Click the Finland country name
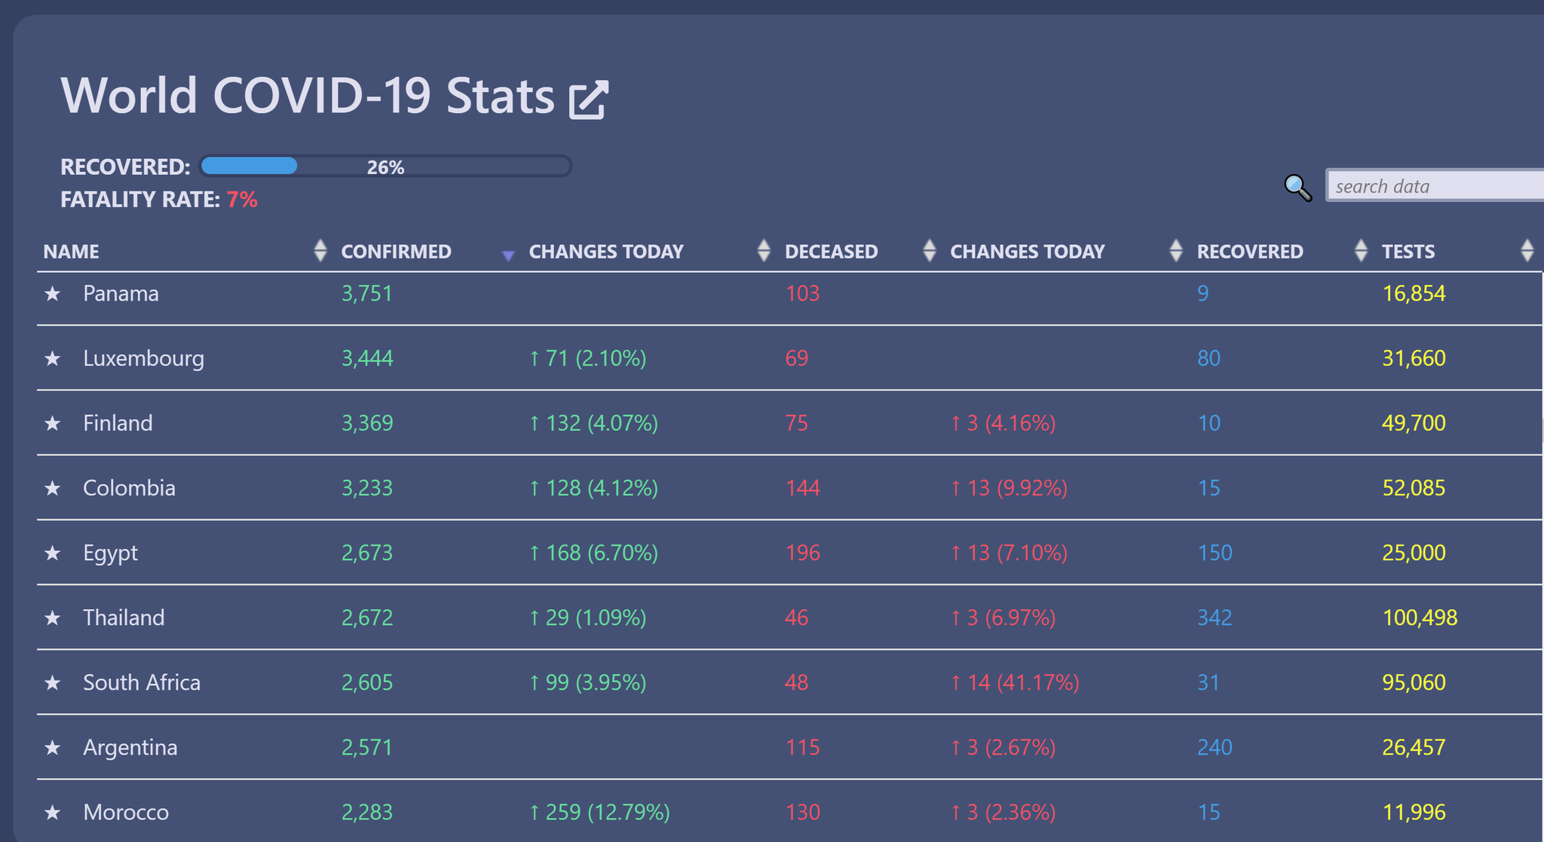Image resolution: width=1544 pixels, height=842 pixels. [x=118, y=423]
